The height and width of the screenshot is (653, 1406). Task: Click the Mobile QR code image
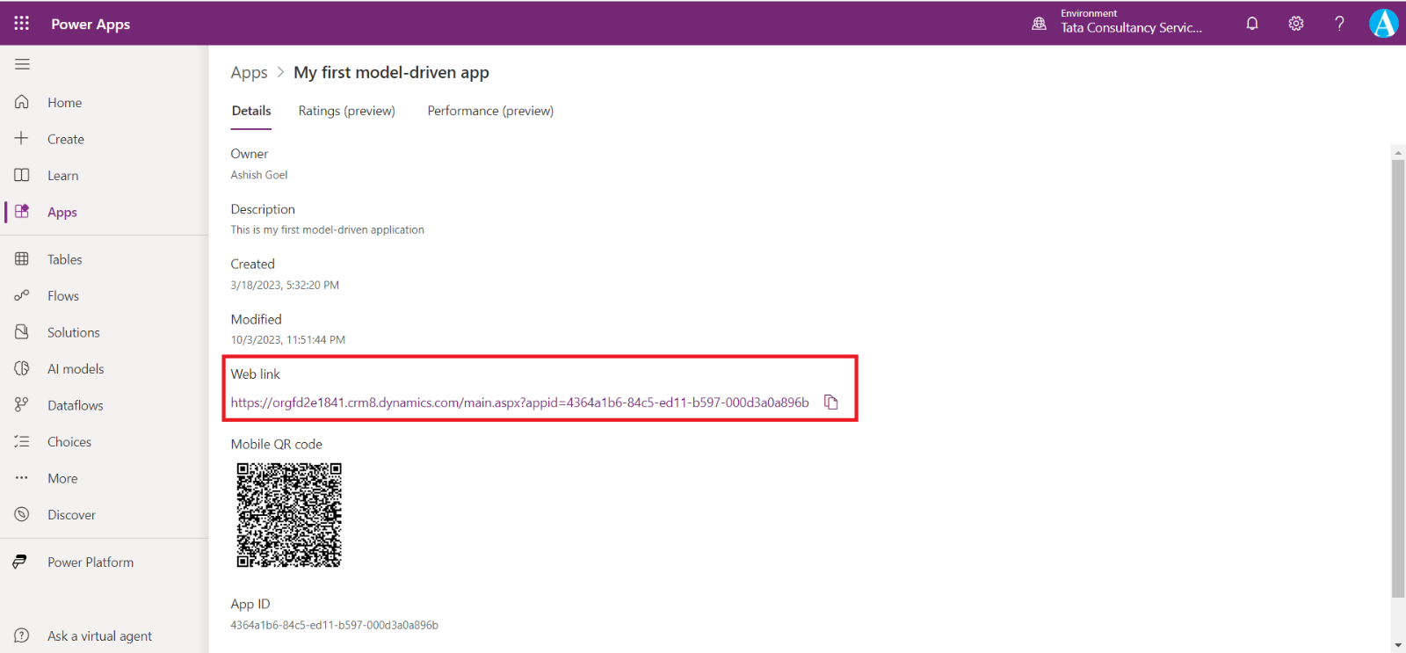289,515
